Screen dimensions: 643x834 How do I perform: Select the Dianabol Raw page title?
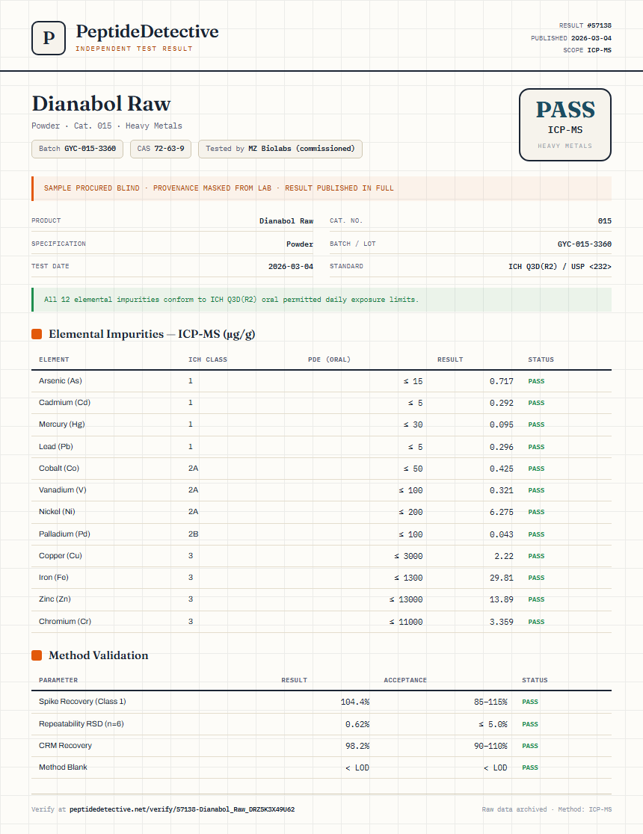coord(101,103)
